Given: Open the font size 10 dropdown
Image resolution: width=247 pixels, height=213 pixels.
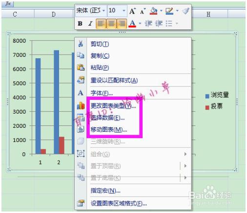Looking at the screenshot, I should click(117, 11).
